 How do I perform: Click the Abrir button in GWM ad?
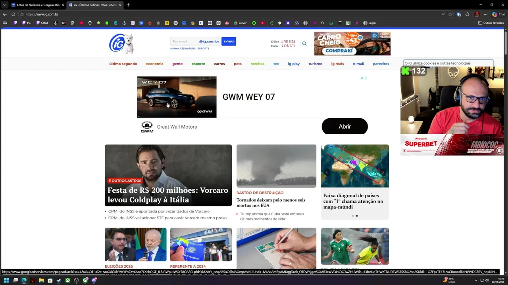tap(344, 126)
